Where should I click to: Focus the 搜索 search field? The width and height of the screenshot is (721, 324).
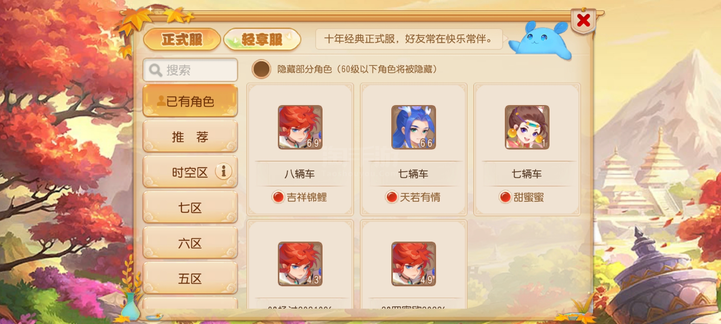pos(190,70)
